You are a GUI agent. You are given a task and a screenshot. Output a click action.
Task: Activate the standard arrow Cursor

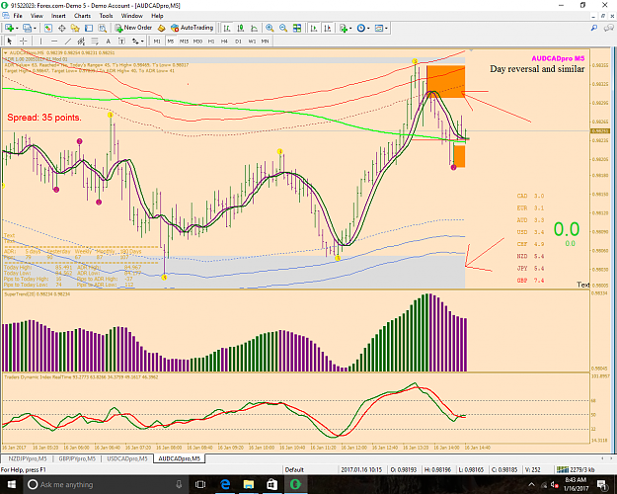[x=10, y=41]
